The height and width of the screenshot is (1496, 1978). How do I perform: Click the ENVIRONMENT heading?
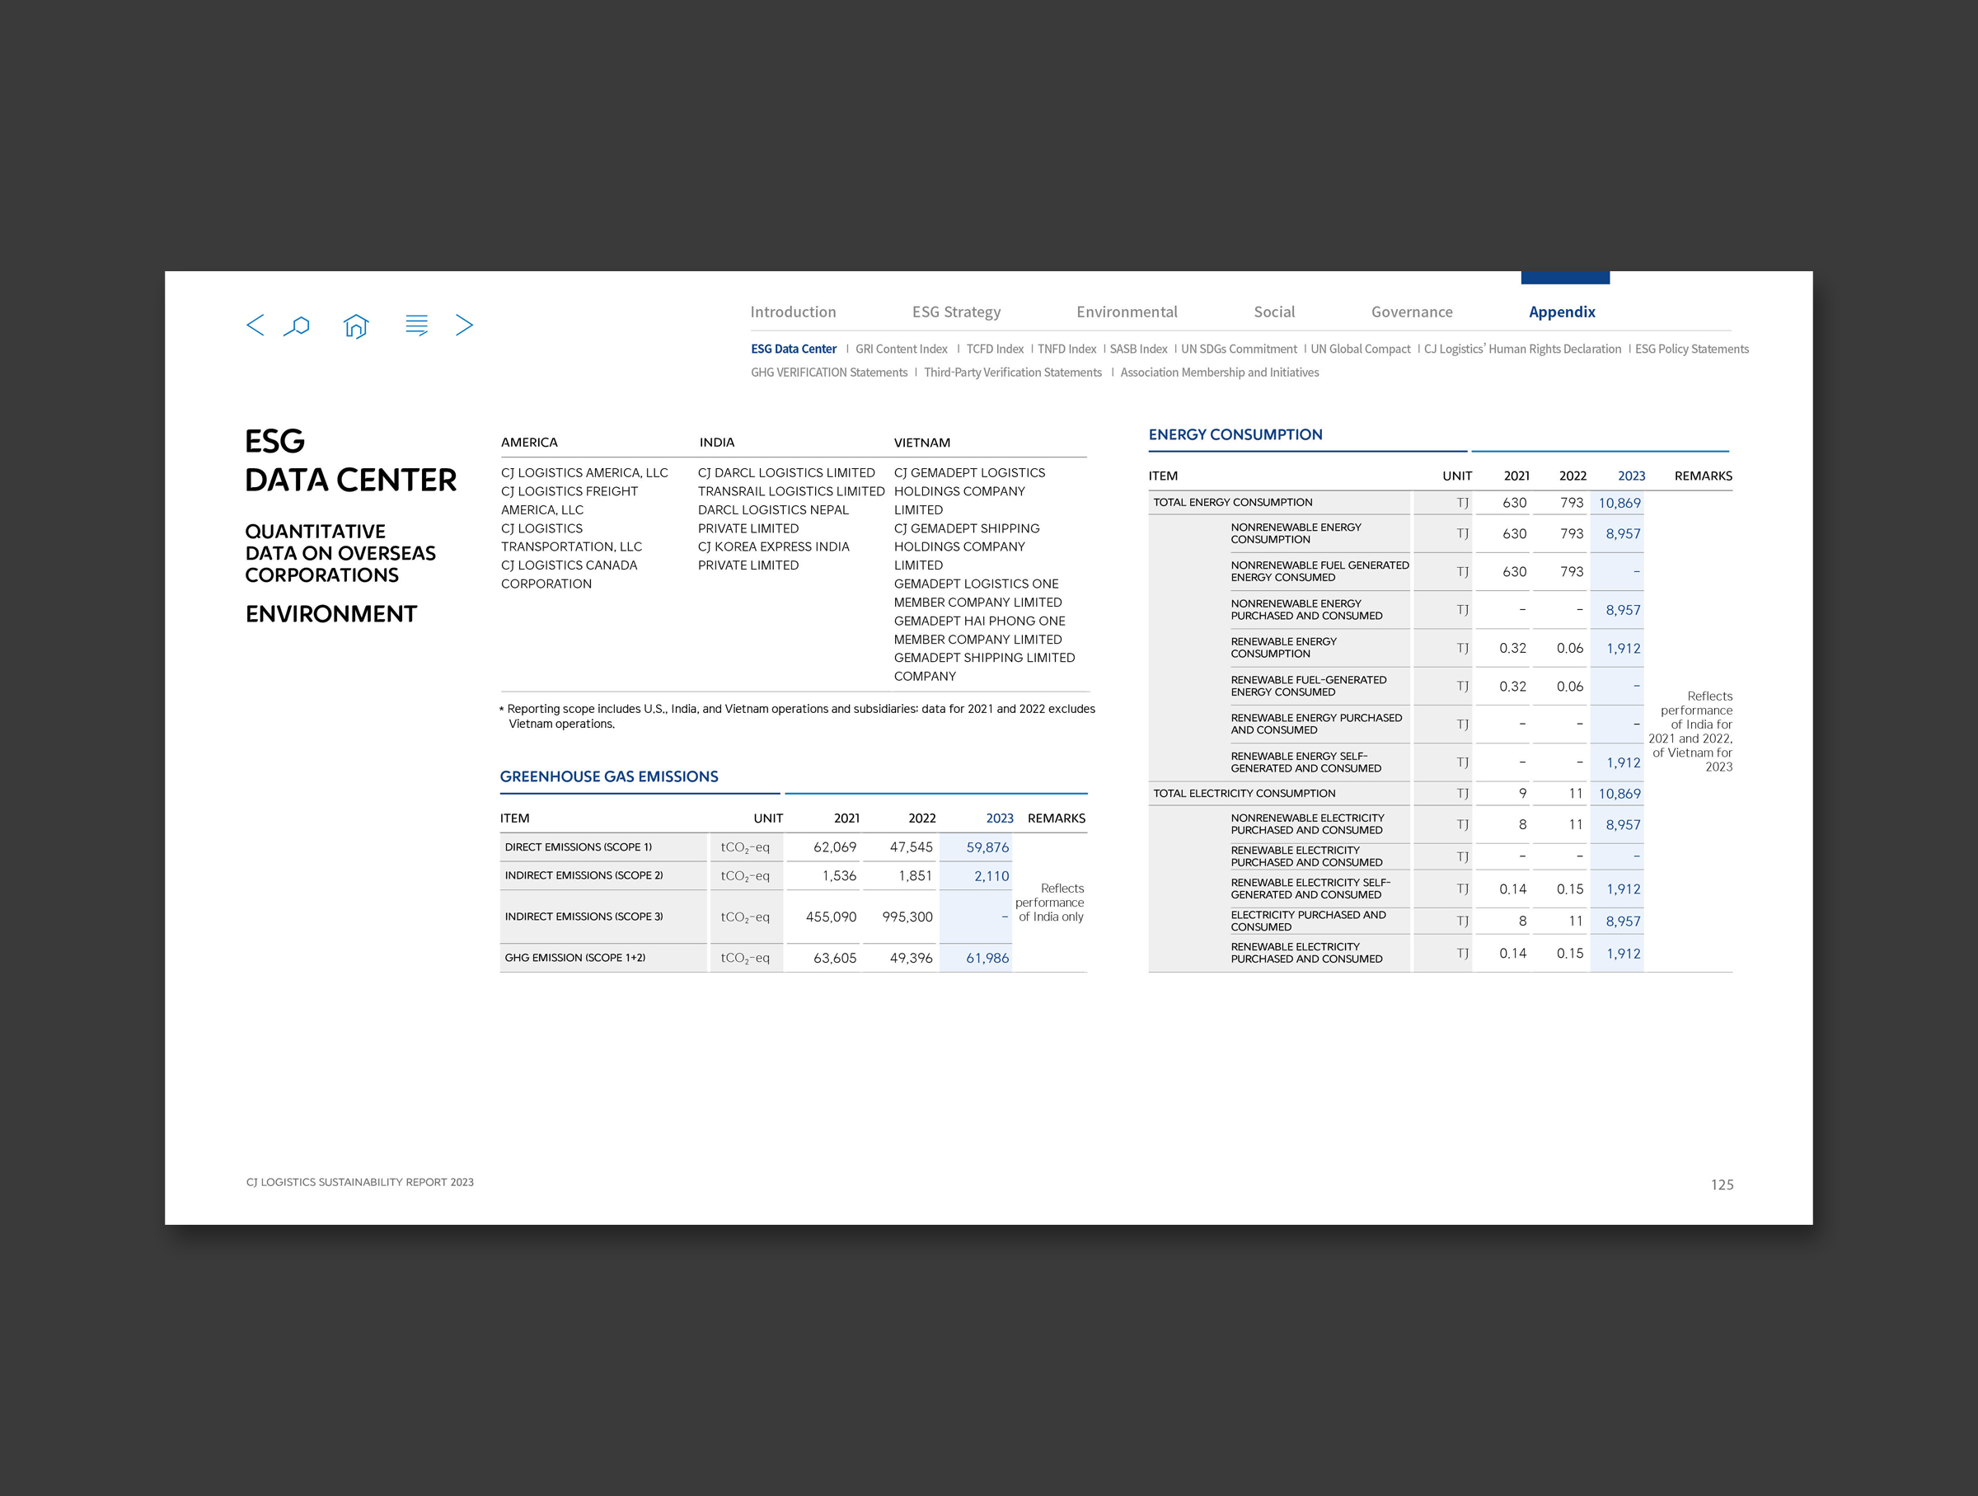point(330,614)
